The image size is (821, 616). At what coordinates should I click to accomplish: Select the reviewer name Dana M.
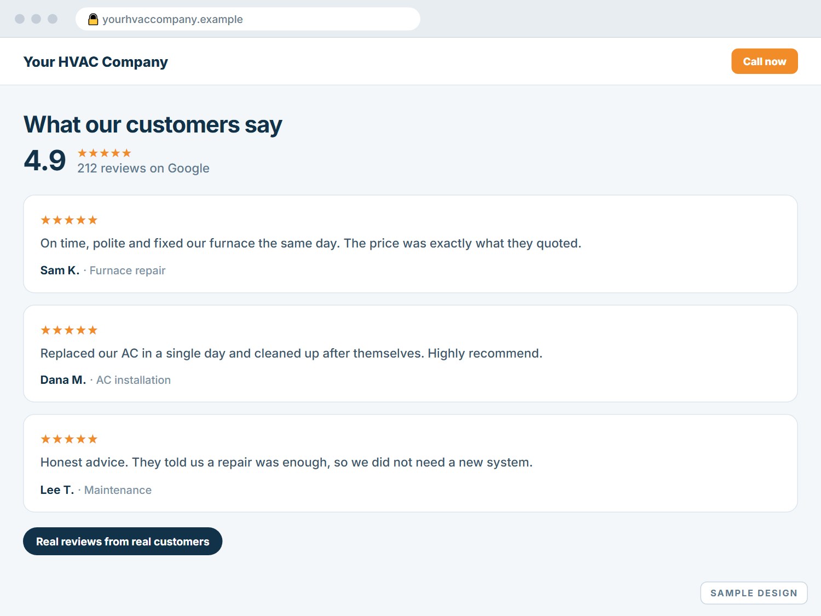tap(63, 380)
